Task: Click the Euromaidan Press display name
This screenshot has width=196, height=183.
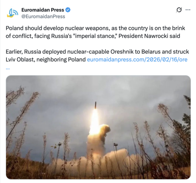Action: coord(43,10)
